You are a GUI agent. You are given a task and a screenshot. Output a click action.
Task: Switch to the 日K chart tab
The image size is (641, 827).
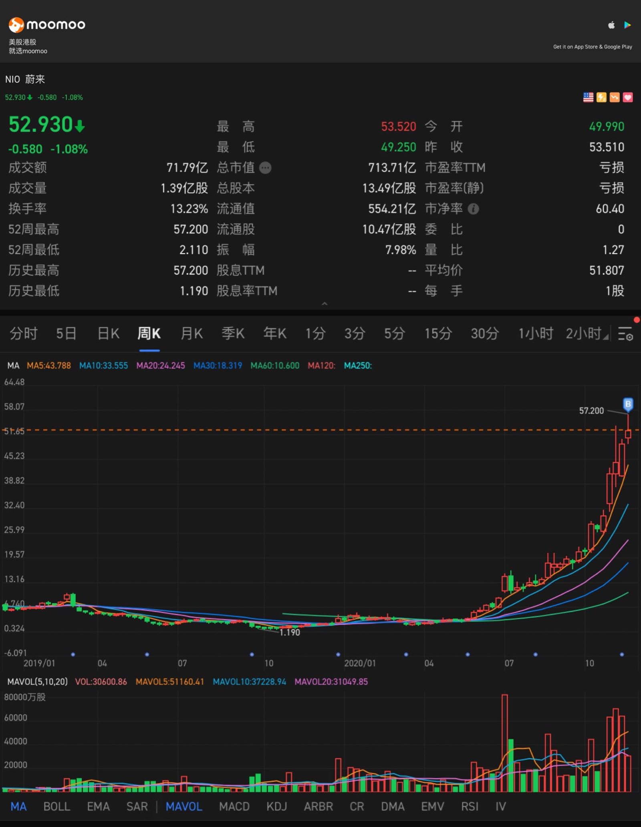pyautogui.click(x=108, y=333)
